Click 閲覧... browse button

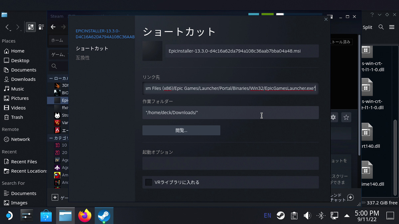181,130
